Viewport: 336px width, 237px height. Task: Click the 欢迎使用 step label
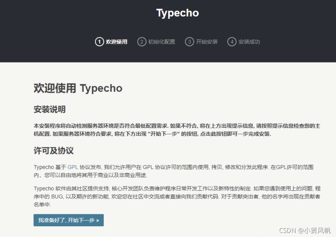pyautogui.click(x=117, y=42)
